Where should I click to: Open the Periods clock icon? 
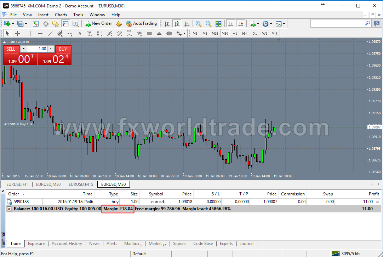pos(265,24)
